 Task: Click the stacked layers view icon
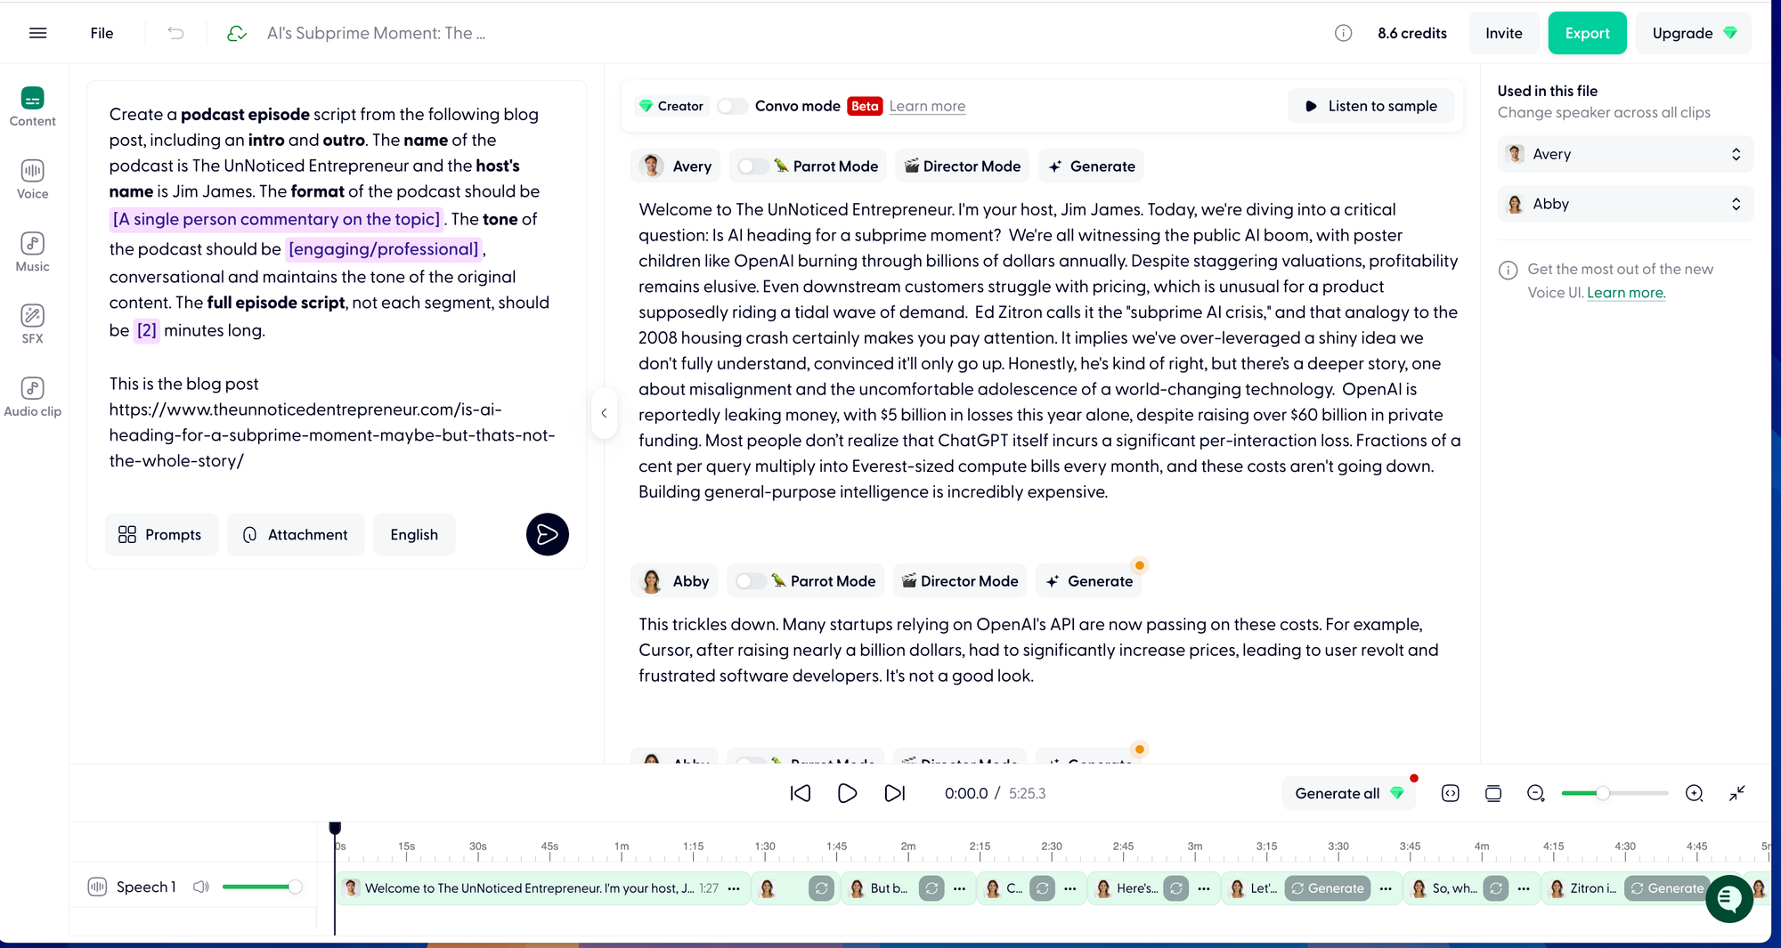[1493, 793]
